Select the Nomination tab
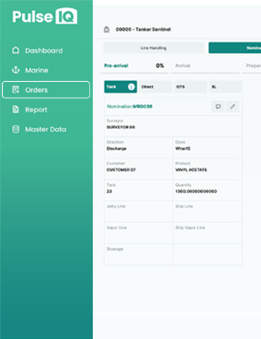This screenshot has height=339, width=261. tap(235, 48)
